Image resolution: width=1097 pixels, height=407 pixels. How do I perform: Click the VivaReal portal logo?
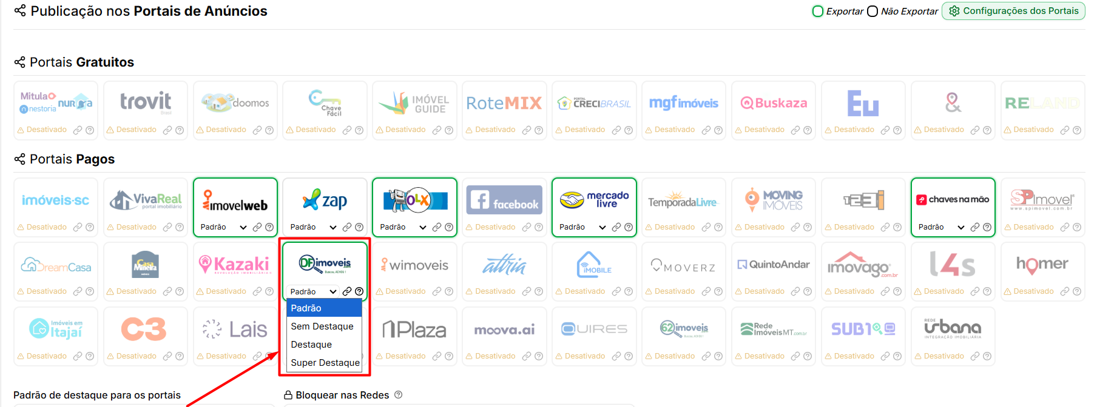tap(146, 199)
